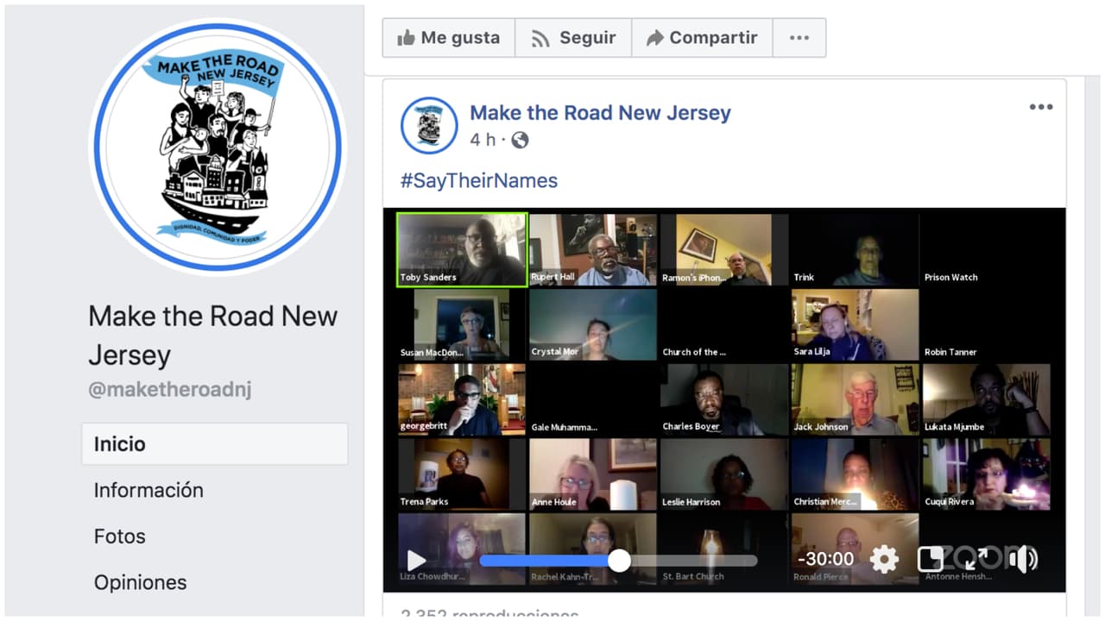Click the public globe privacy icon
This screenshot has width=1105, height=621.
[x=520, y=140]
